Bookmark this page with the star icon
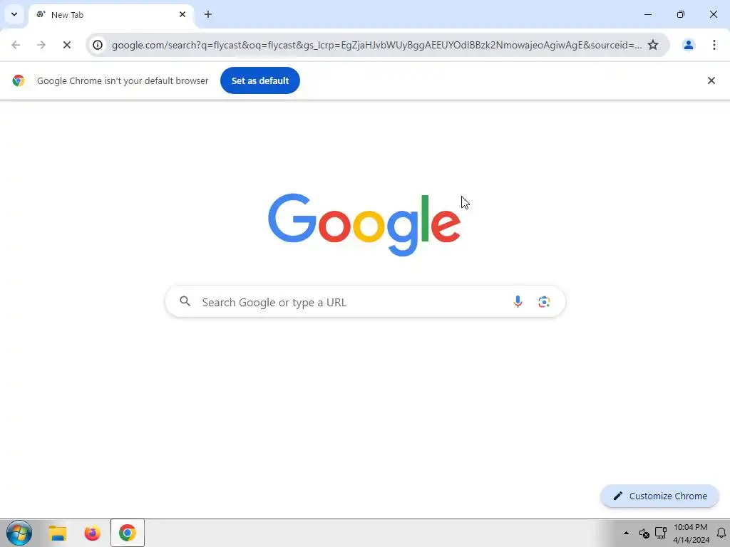The height and width of the screenshot is (547, 730). (653, 45)
